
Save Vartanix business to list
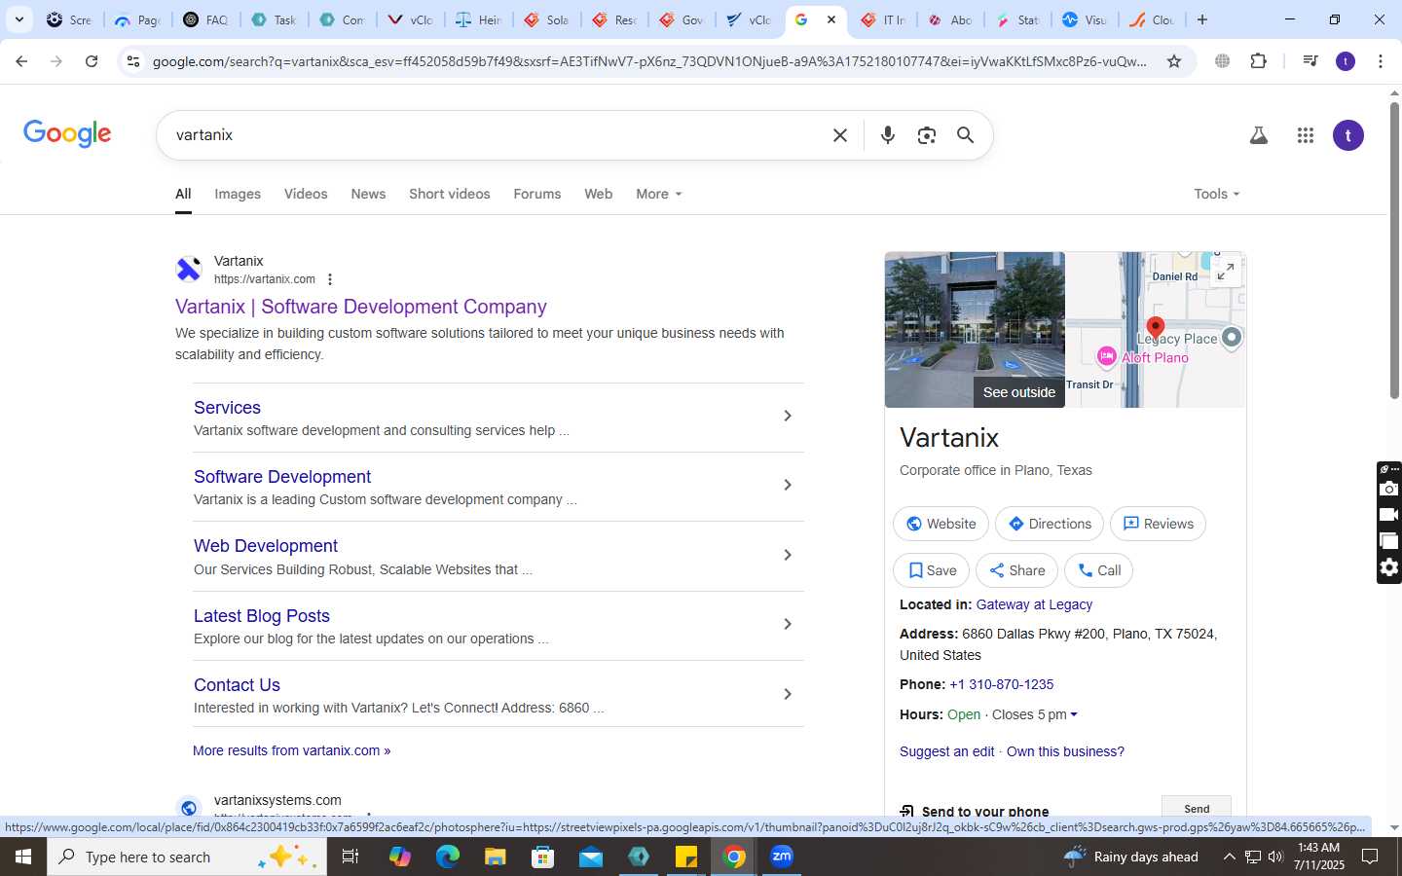coord(931,570)
